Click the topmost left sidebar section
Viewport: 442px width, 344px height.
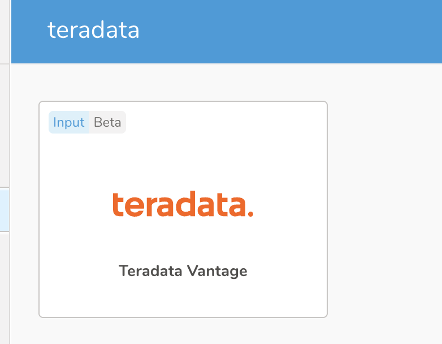tap(5, 31)
